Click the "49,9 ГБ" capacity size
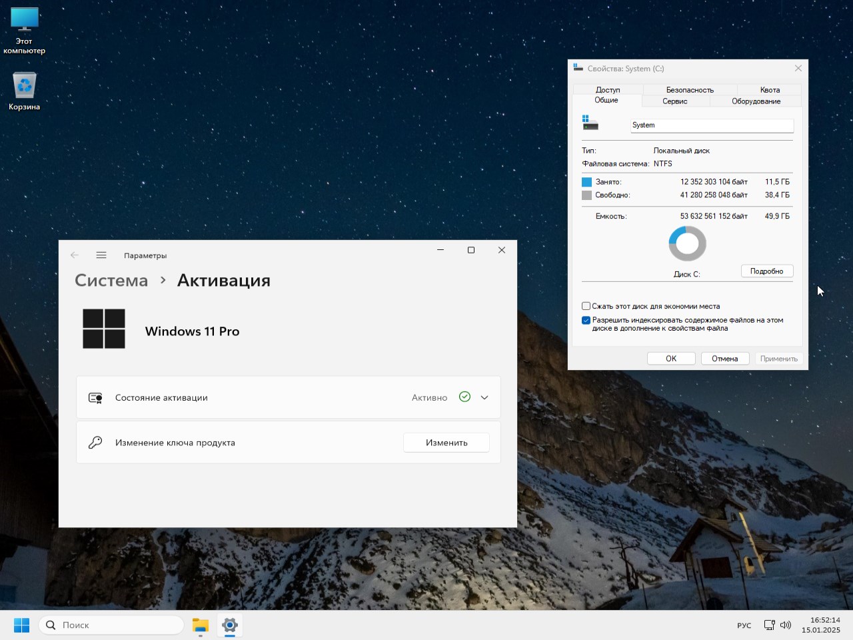This screenshot has height=640, width=853. (x=777, y=217)
